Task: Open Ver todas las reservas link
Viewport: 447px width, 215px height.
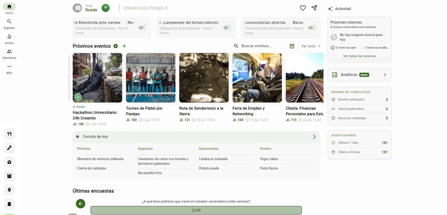Action: pyautogui.click(x=360, y=56)
